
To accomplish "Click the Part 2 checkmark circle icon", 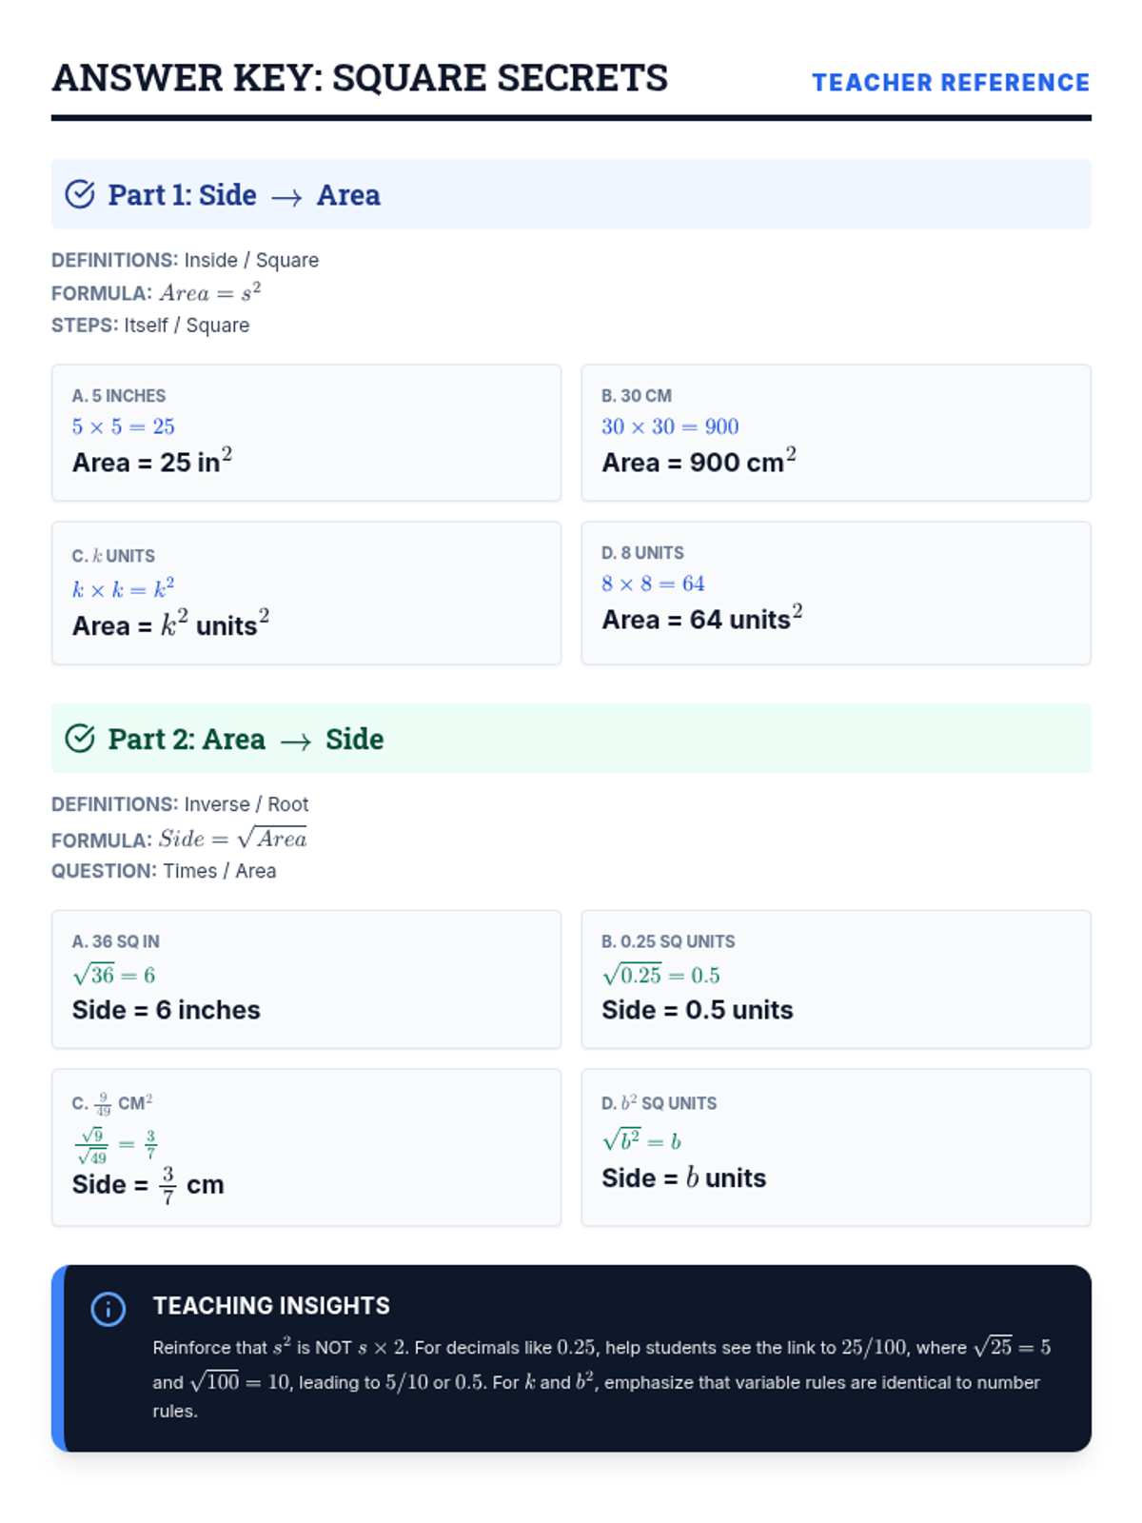I will (x=80, y=739).
